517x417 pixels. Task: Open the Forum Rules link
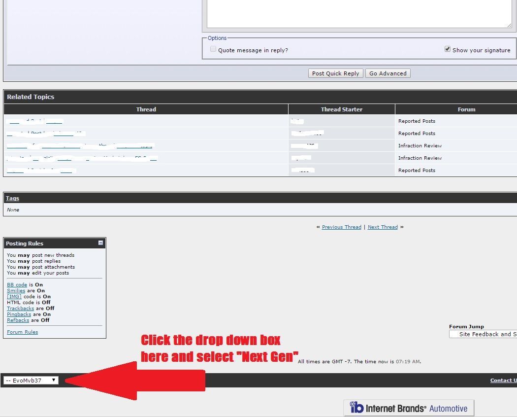point(22,332)
